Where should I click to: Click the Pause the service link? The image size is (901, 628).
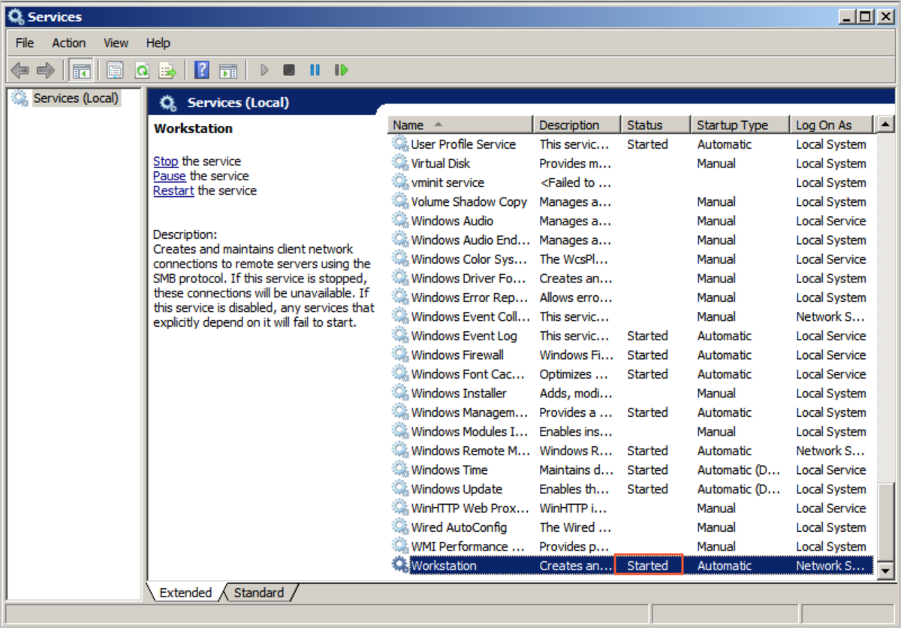pos(169,176)
